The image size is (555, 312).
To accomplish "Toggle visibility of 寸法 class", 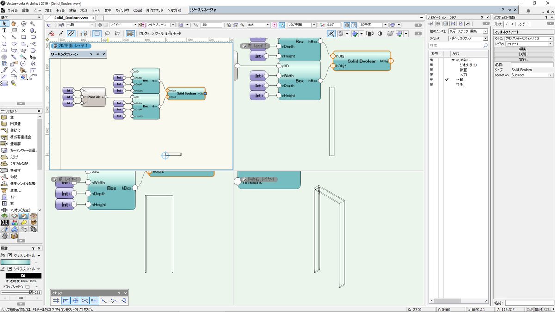I will [432, 85].
